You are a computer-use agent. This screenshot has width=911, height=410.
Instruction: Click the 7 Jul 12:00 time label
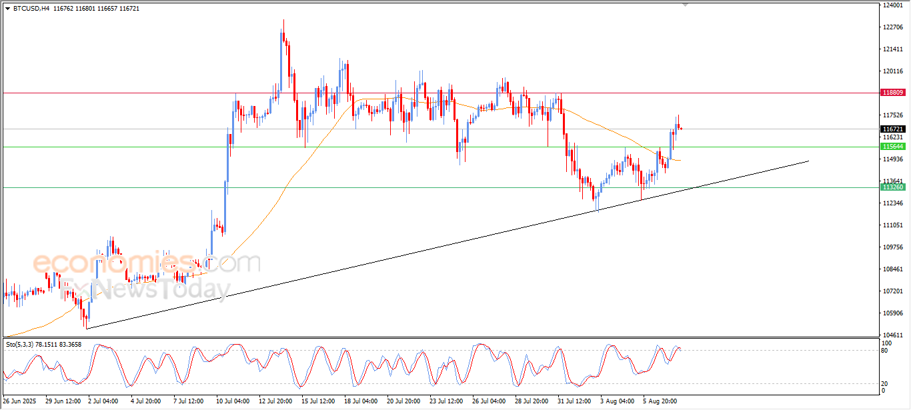coord(188,401)
